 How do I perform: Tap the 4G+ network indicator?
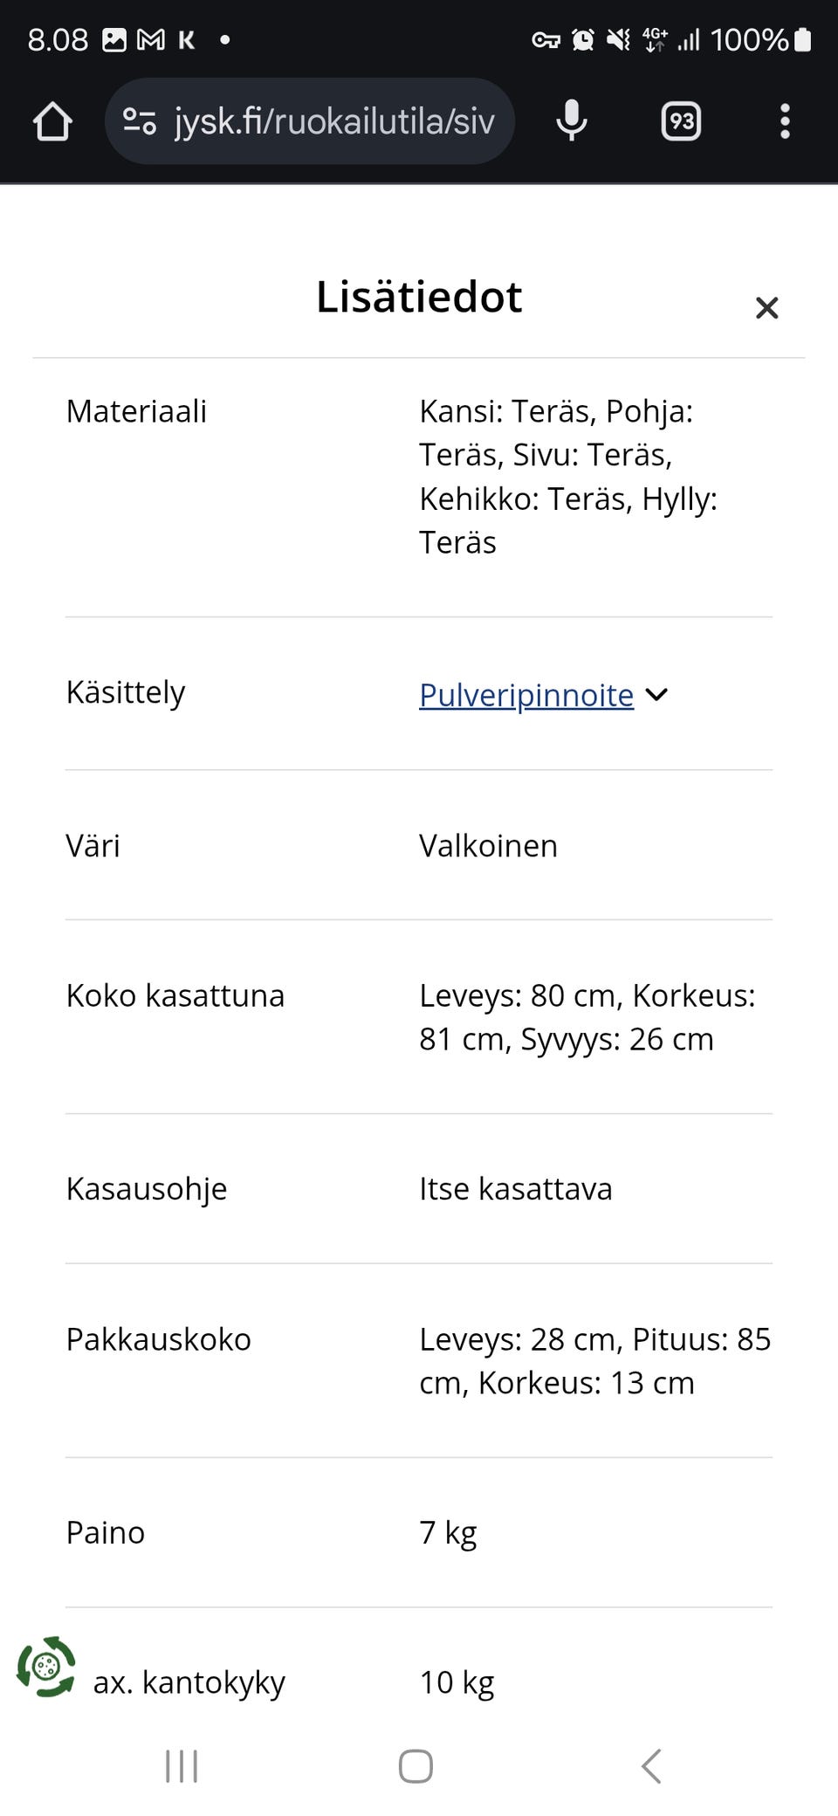coord(654,38)
